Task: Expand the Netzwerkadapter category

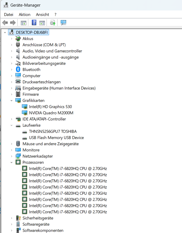Action: (x=12, y=156)
